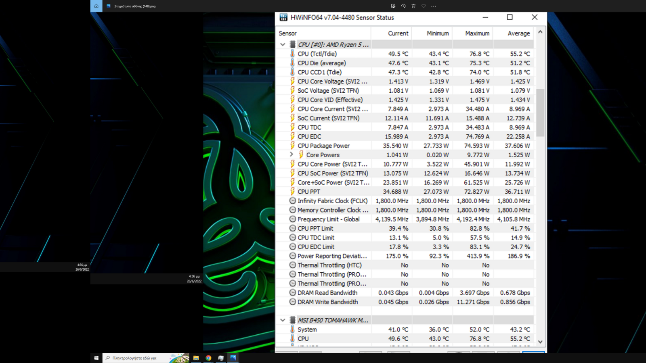The image size is (646, 363).
Task: Launch File Explorer from the taskbar
Action: [x=196, y=358]
